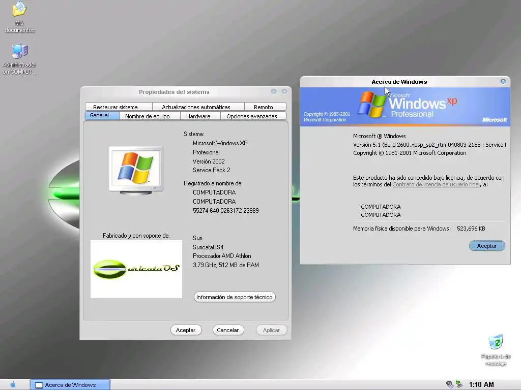
Task: Click the 1:10 AM taskbar clock
Action: click(481, 384)
